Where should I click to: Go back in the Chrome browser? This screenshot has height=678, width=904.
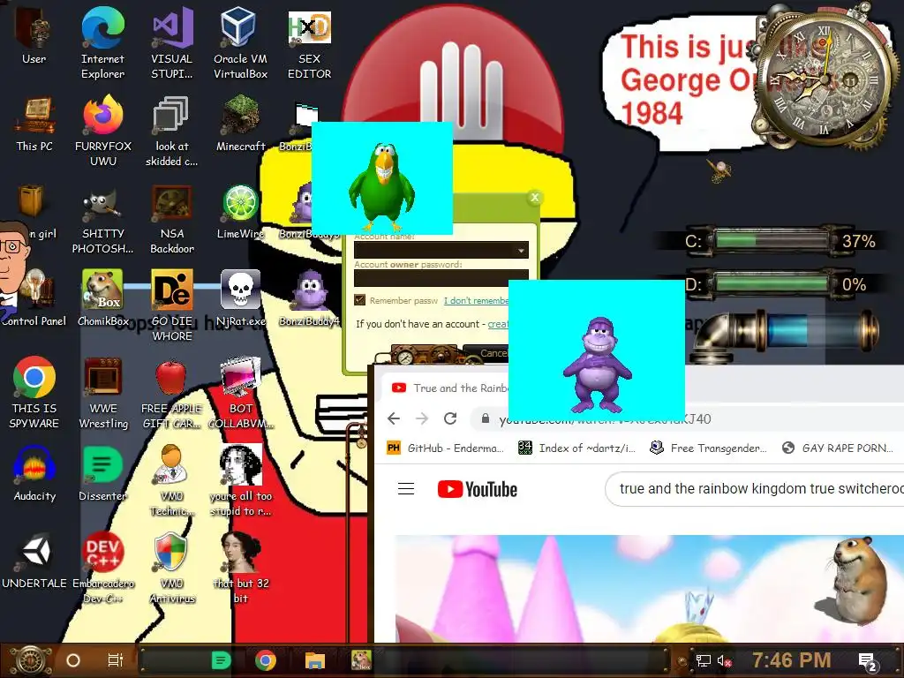394,418
